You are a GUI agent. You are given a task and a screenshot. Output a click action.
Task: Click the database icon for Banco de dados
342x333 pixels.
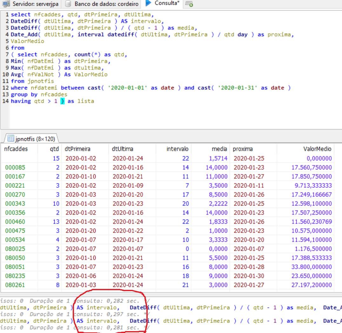[x=68, y=4]
